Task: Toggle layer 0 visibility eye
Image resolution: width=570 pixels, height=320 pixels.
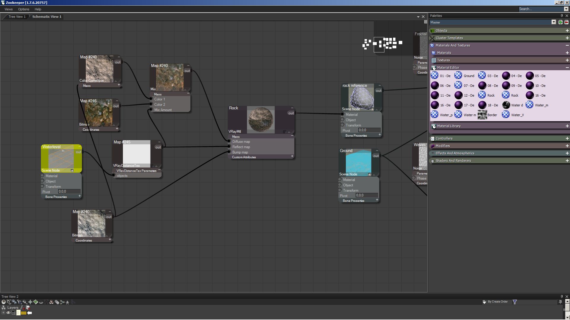Action: tap(8, 313)
